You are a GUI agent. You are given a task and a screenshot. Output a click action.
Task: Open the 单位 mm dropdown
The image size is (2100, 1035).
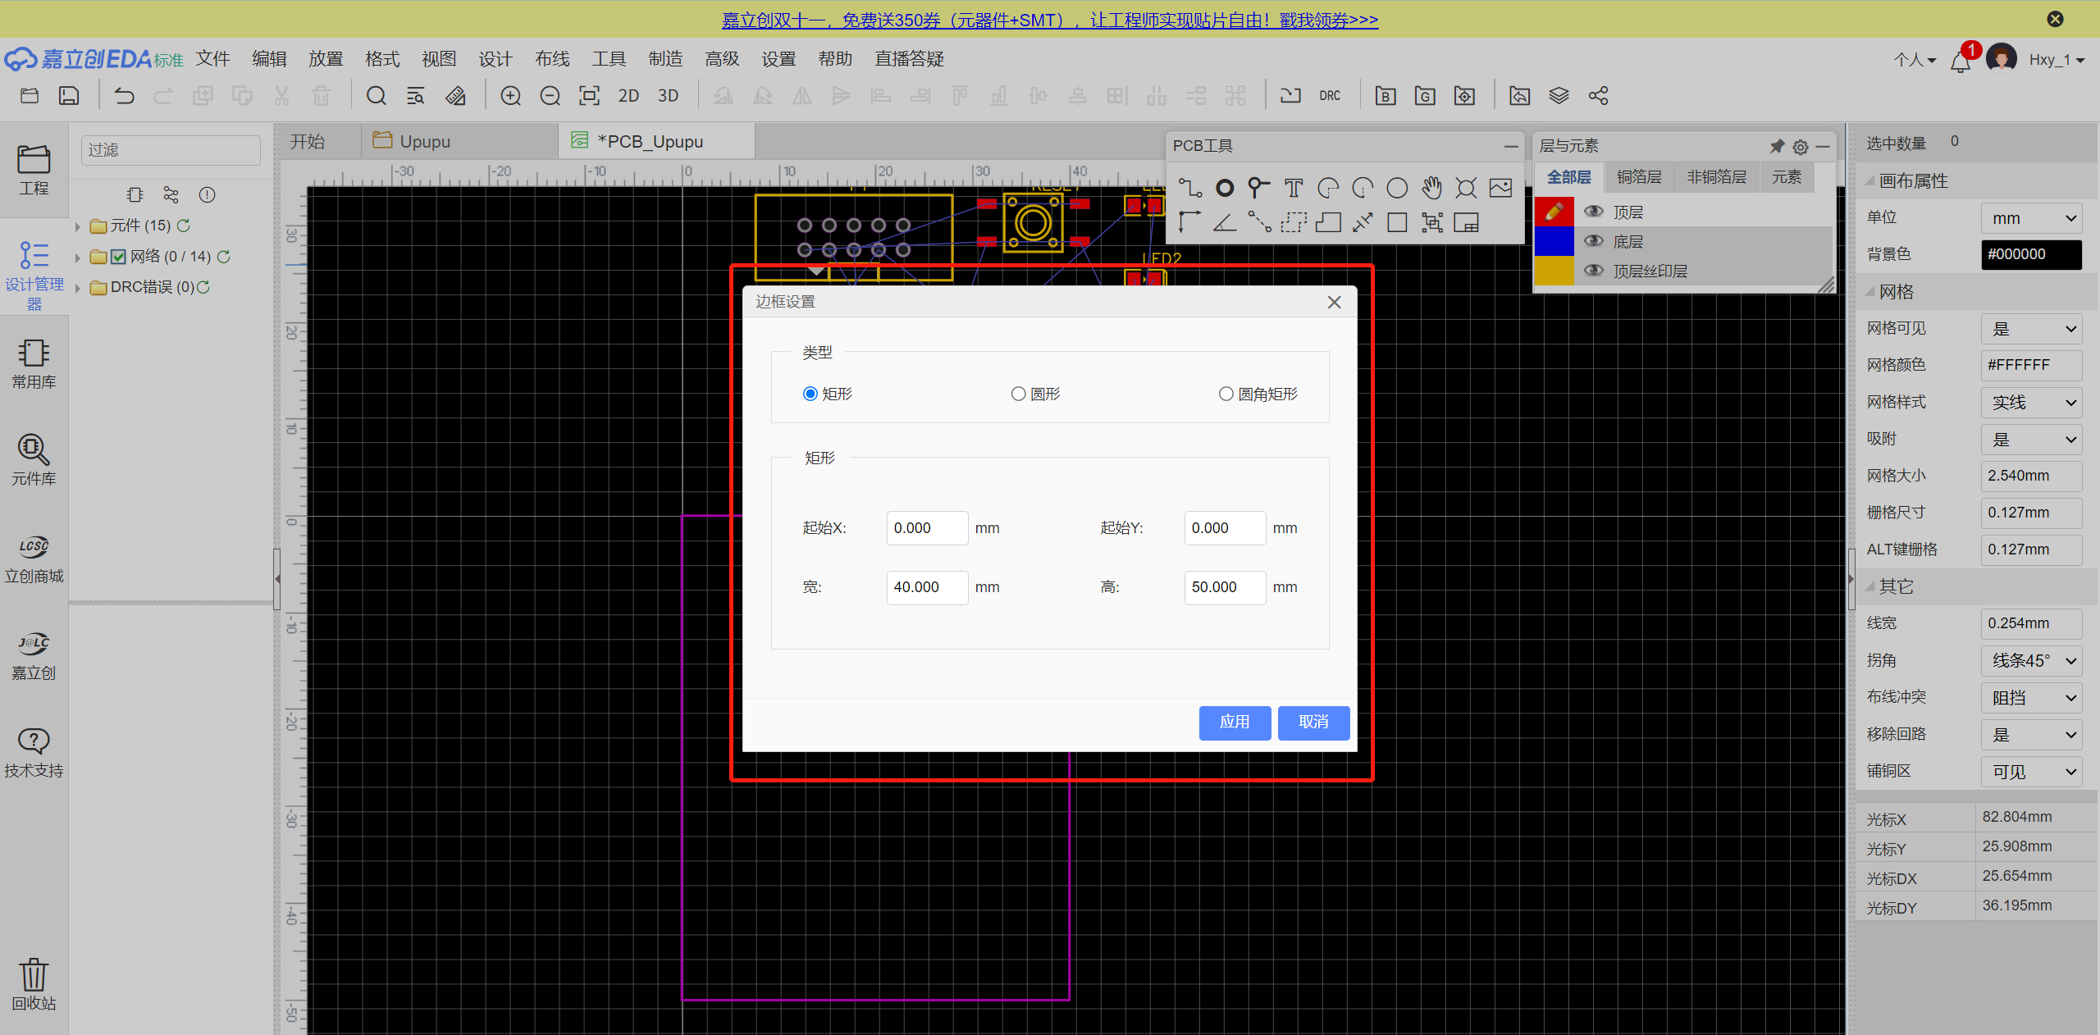(x=2030, y=218)
